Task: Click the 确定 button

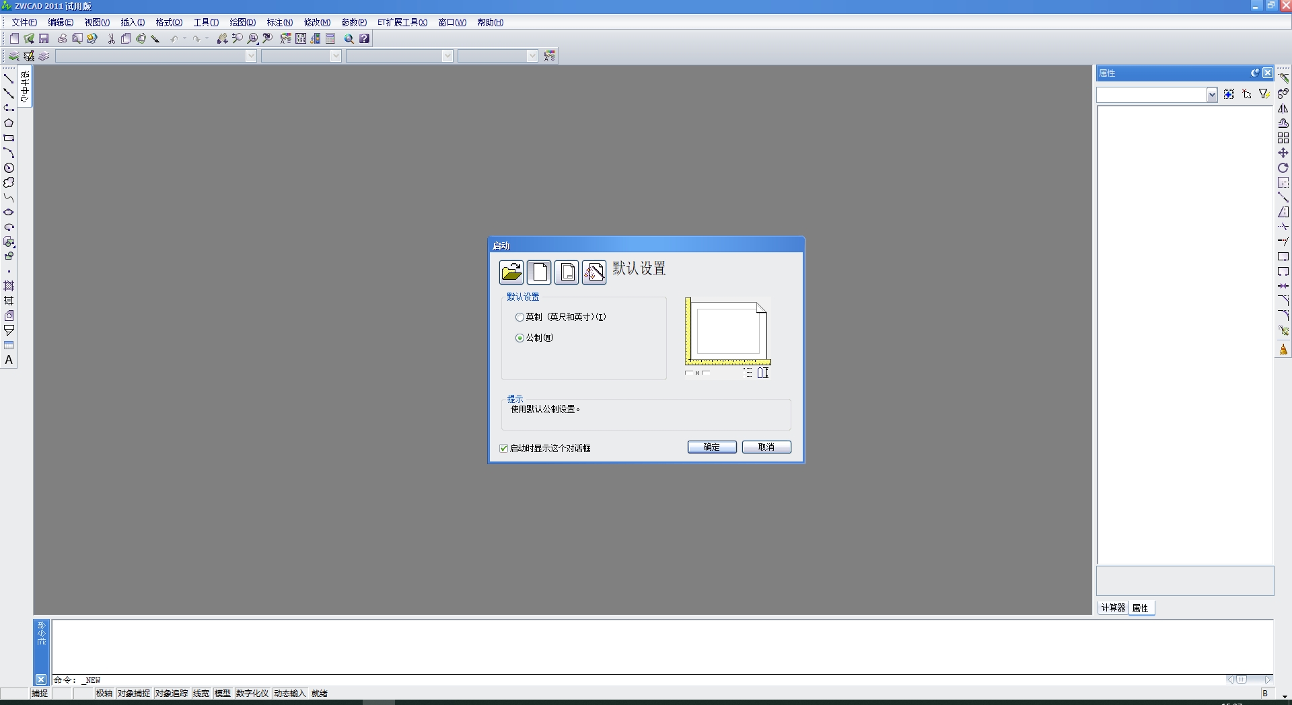Action: pyautogui.click(x=712, y=447)
